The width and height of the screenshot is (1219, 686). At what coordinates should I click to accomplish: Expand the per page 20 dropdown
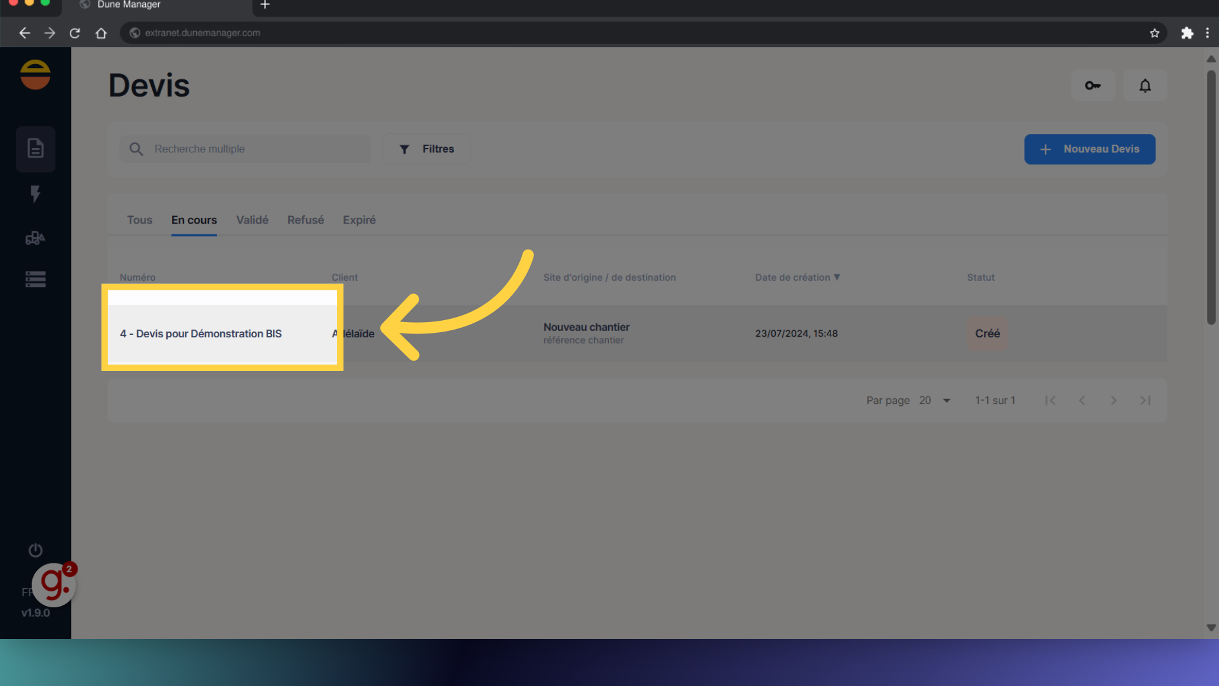[936, 401]
